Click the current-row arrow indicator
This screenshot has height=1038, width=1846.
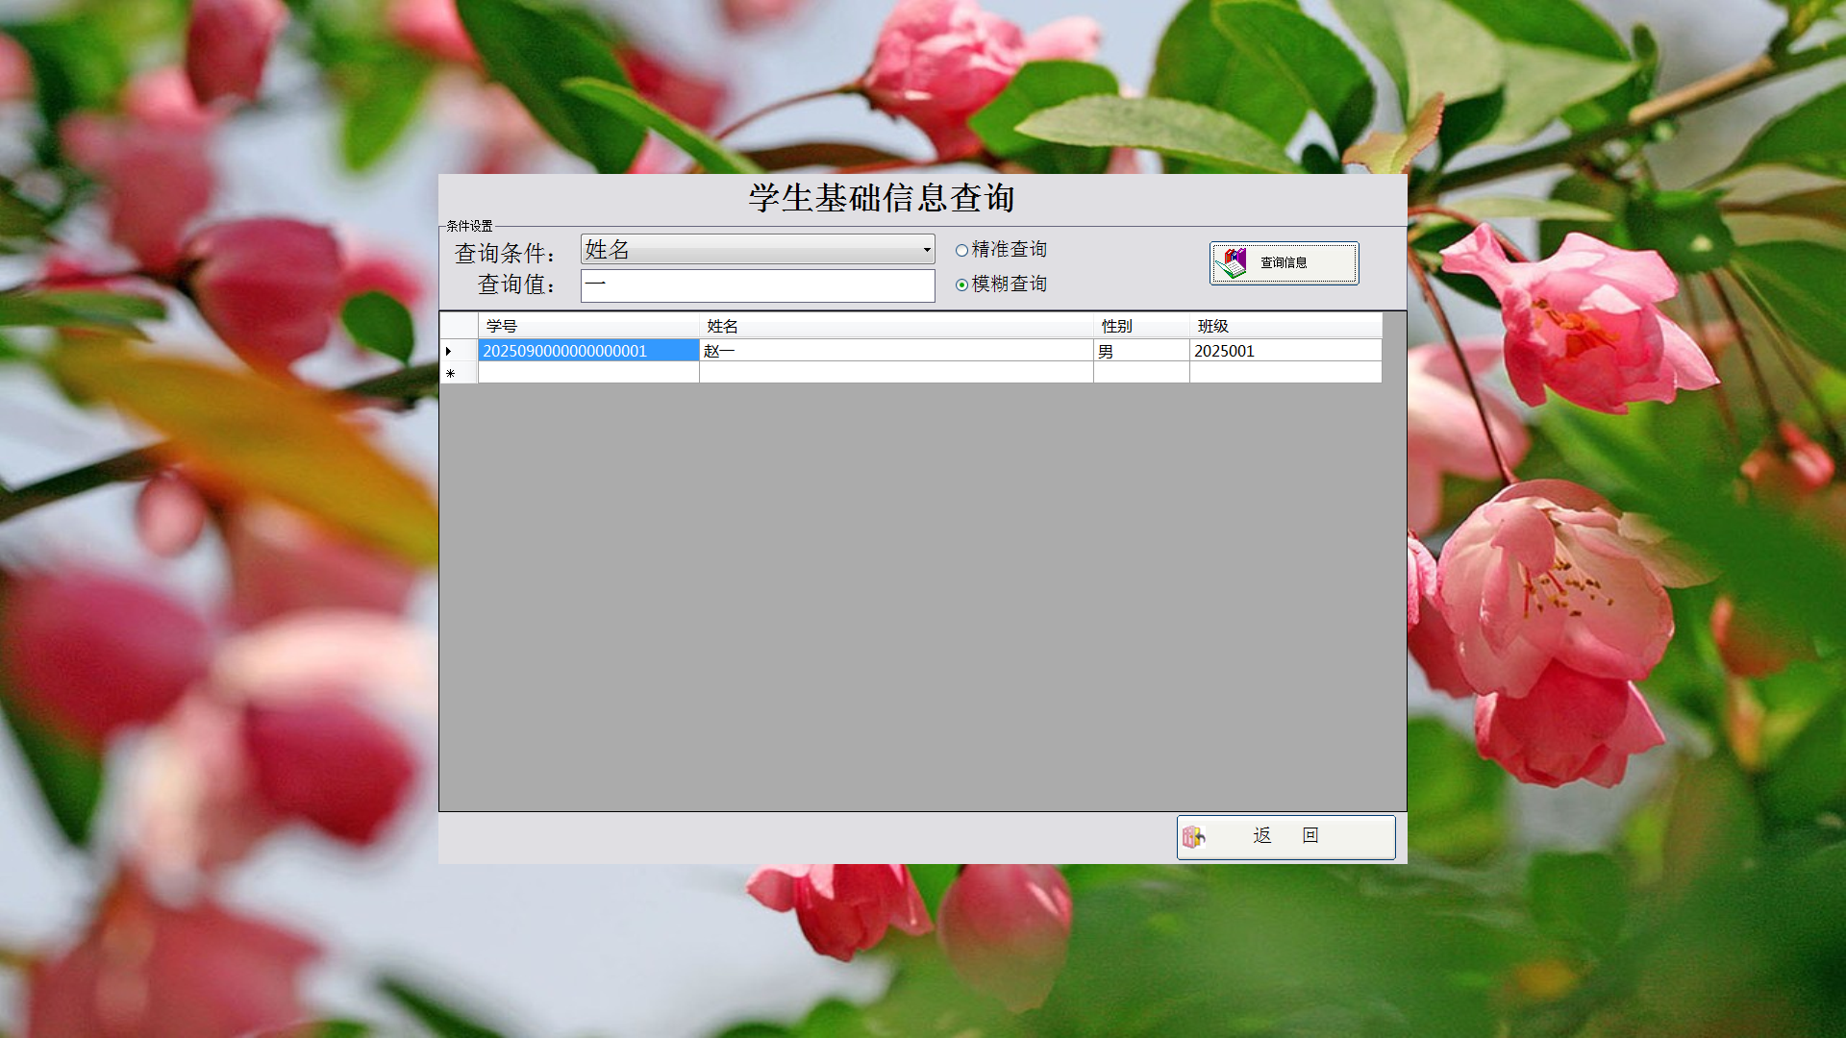pos(449,351)
